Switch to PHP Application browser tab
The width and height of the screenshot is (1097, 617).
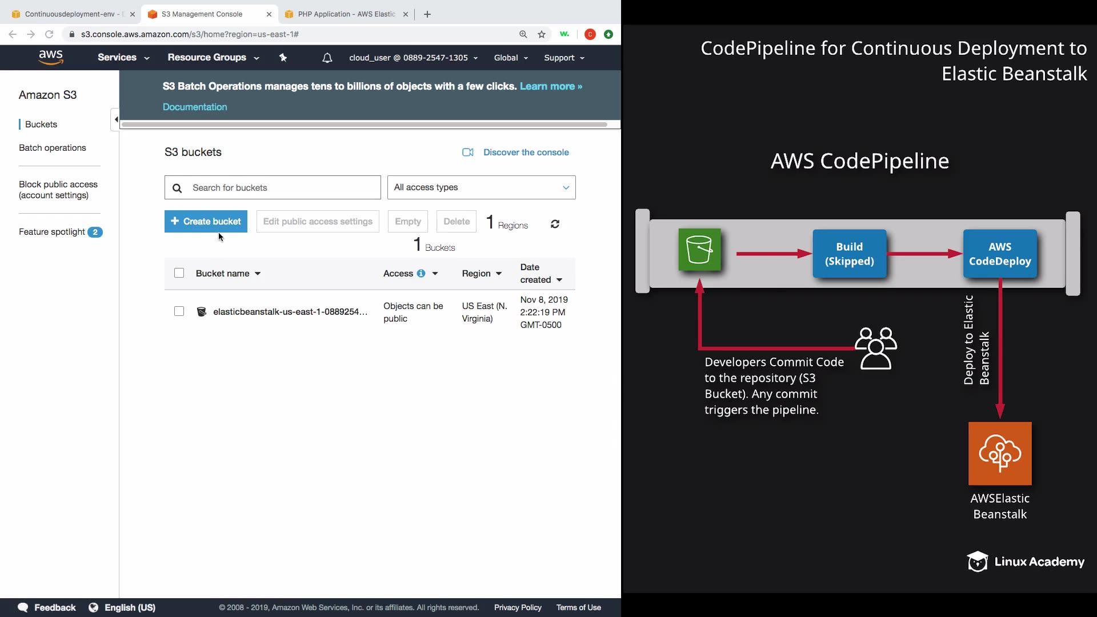[x=346, y=14]
